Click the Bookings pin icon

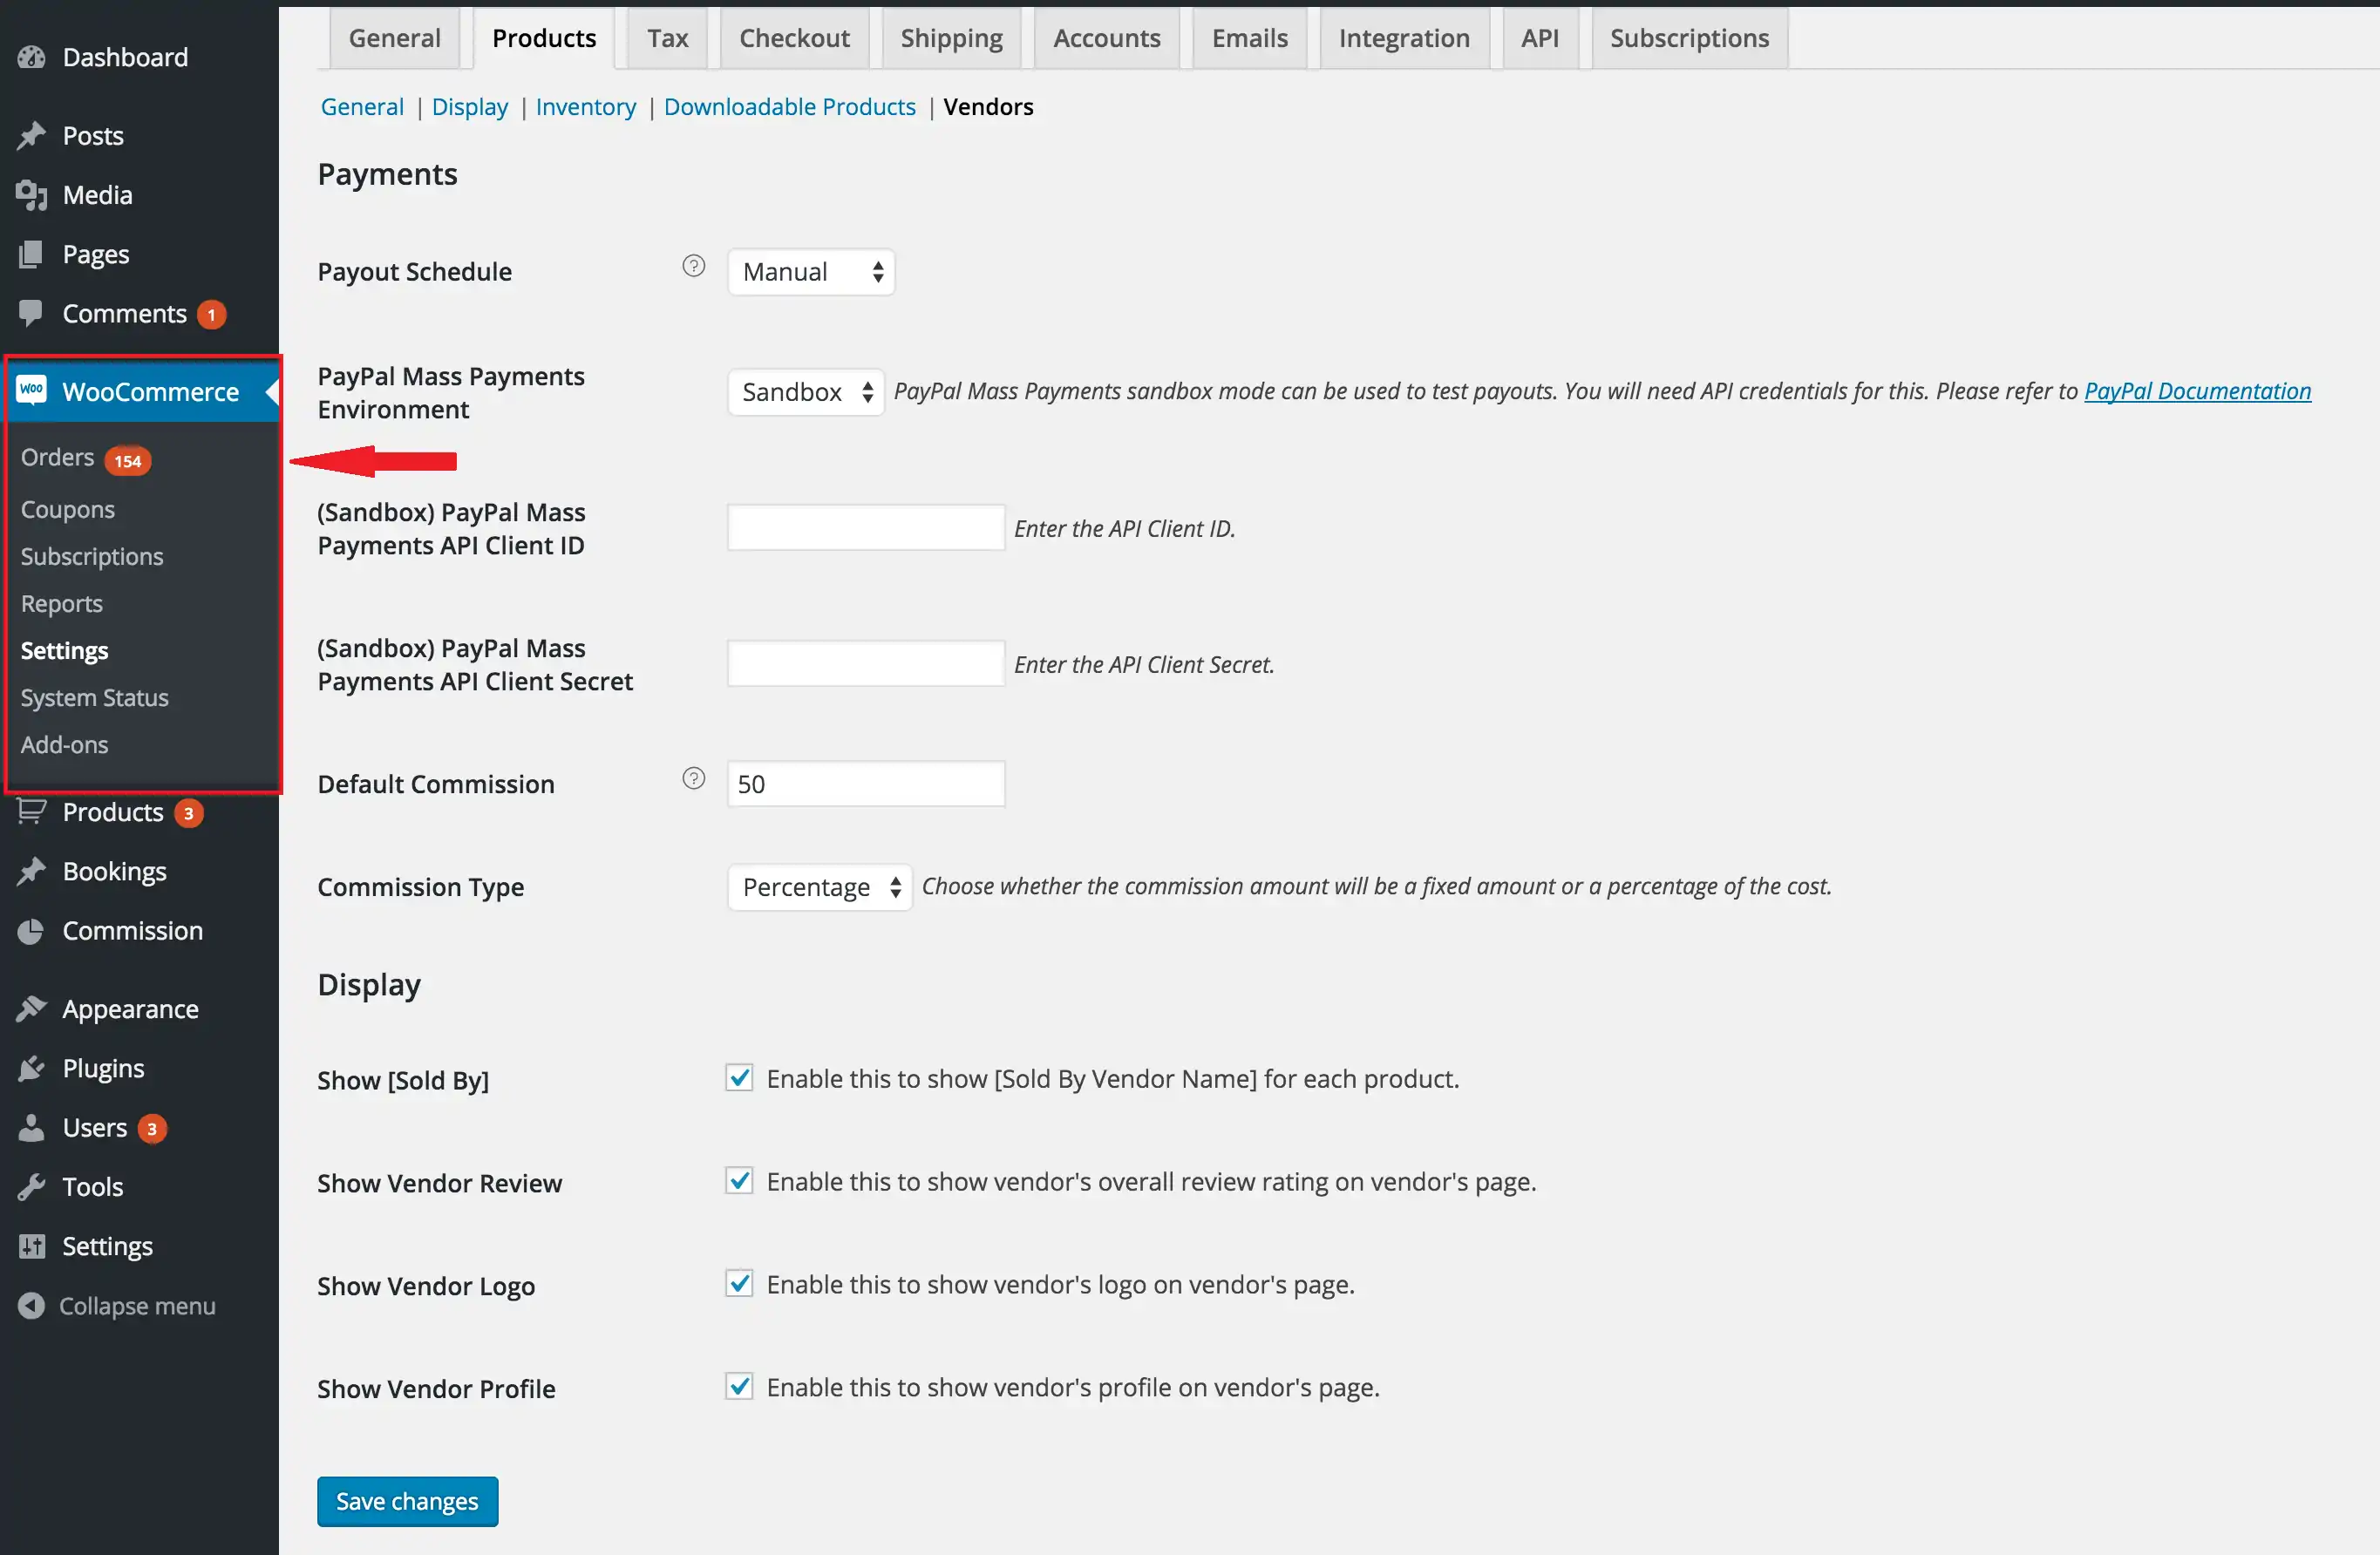coord(31,871)
